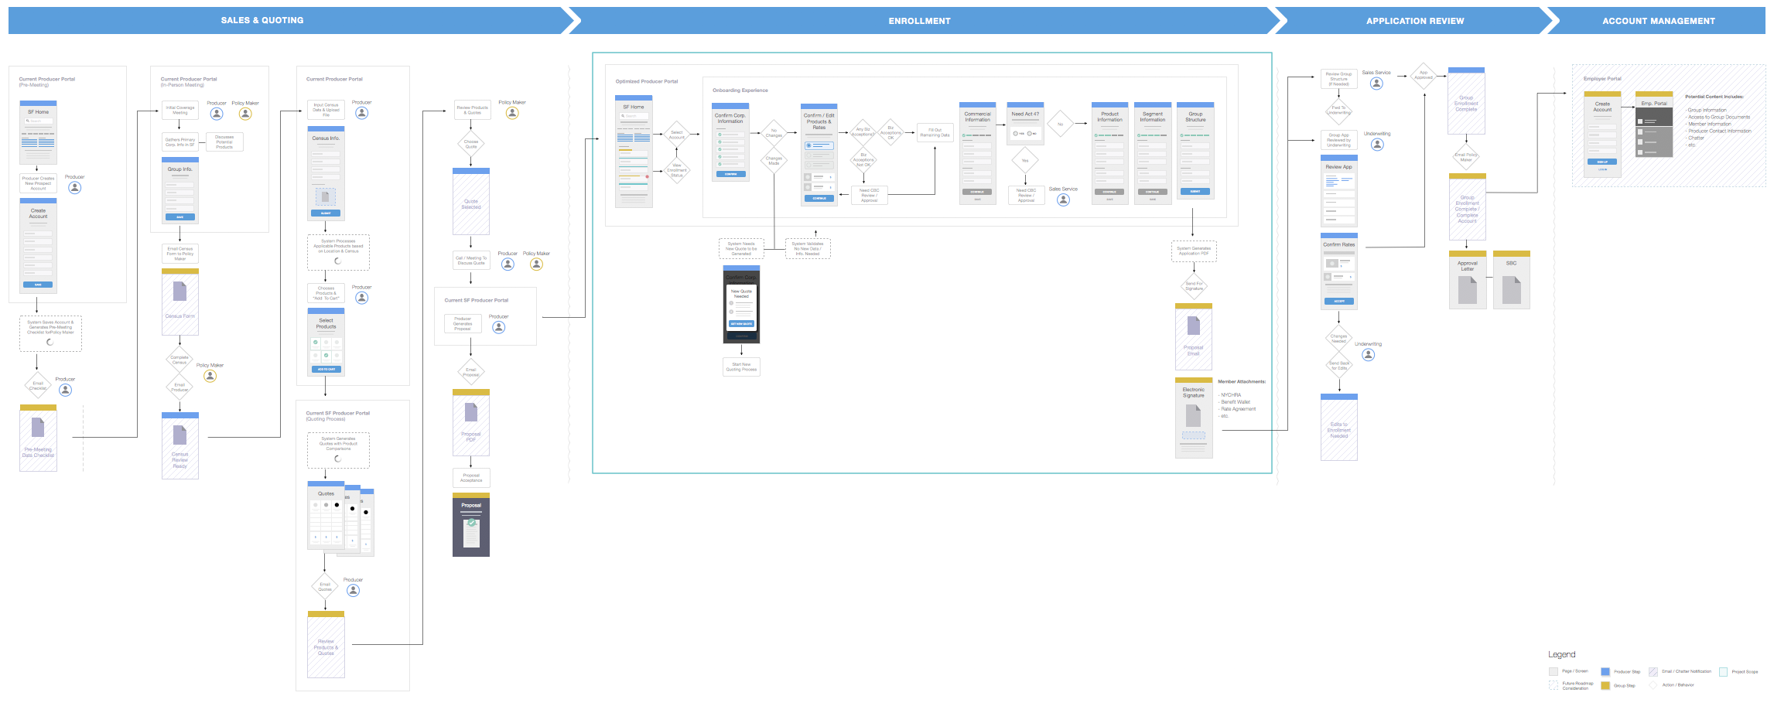Click Page / Screen swatch in Legend
This screenshot has height=713, width=1774.
coord(1554,672)
